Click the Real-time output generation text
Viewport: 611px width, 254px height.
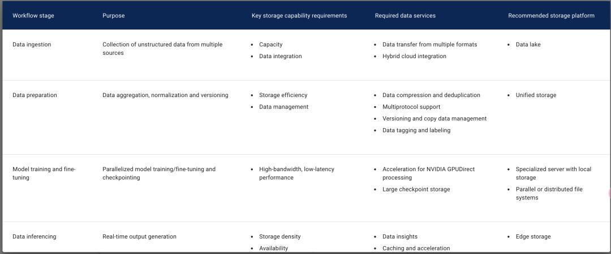(x=139, y=237)
